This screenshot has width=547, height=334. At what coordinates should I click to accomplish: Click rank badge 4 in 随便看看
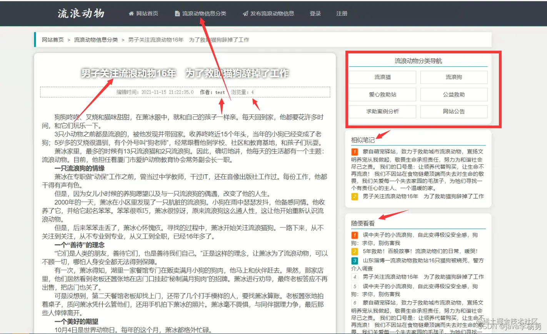355,277
